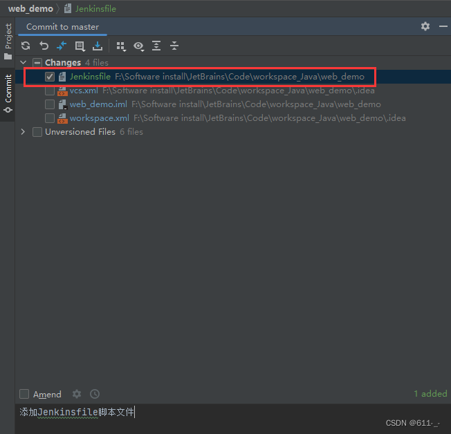Click the Show Diff blue arrows icon

(x=62, y=46)
